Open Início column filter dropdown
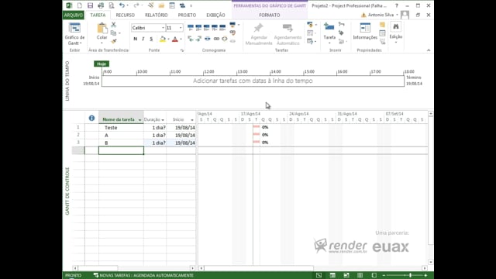 (192, 120)
